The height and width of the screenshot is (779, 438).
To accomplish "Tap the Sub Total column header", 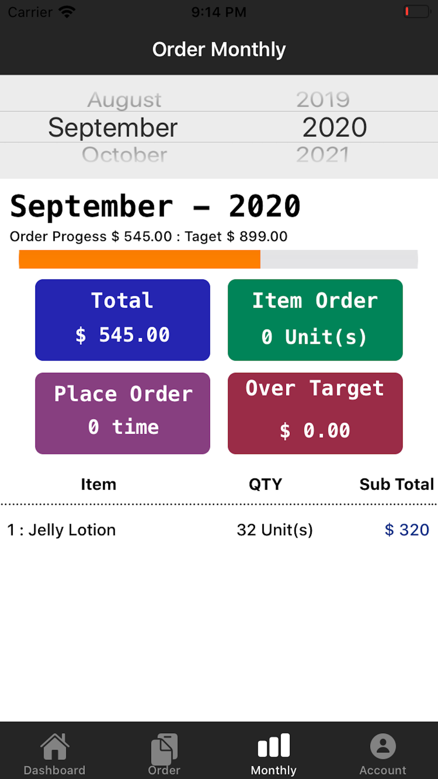I will click(x=396, y=484).
